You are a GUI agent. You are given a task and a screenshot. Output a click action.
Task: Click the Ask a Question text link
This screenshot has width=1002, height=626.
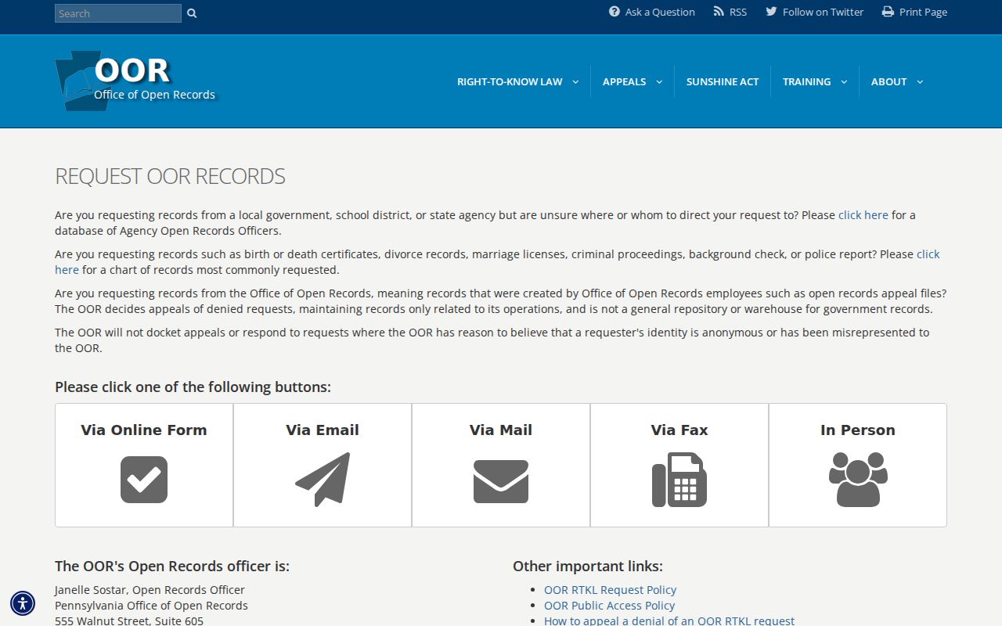point(660,12)
